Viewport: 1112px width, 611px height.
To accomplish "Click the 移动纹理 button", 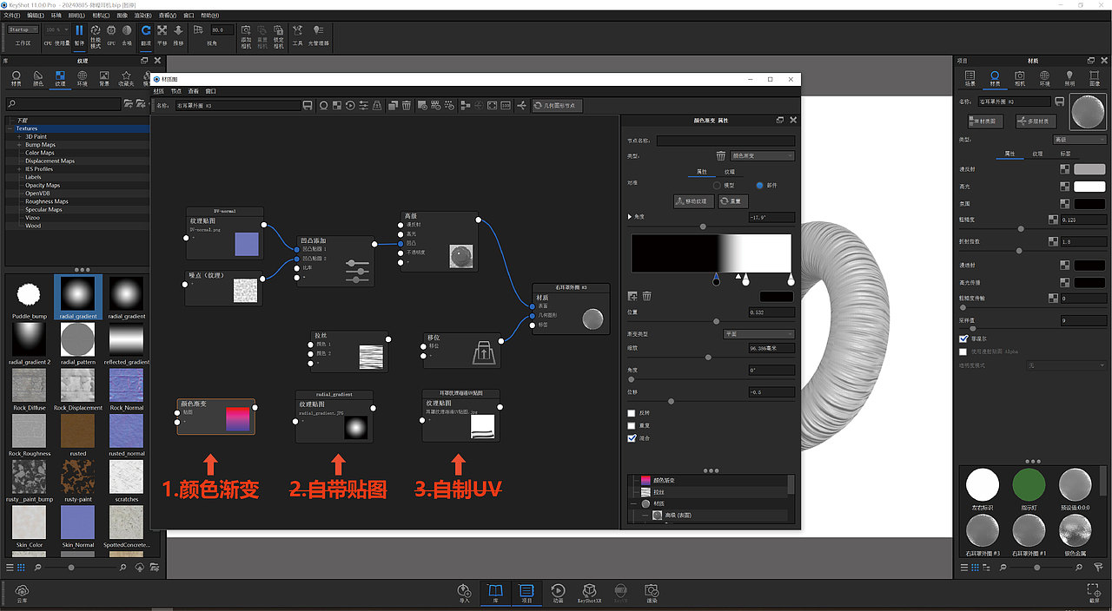I will point(693,200).
